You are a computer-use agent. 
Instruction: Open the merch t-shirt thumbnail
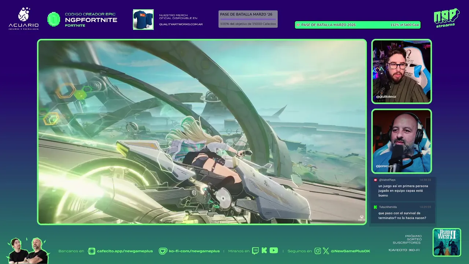[x=143, y=19]
